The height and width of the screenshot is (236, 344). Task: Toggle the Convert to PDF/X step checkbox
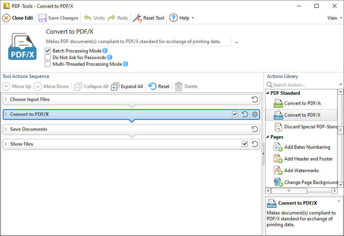[235, 114]
